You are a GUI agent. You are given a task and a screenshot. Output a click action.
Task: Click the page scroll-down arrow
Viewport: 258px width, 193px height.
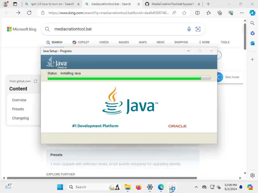tap(245, 173)
